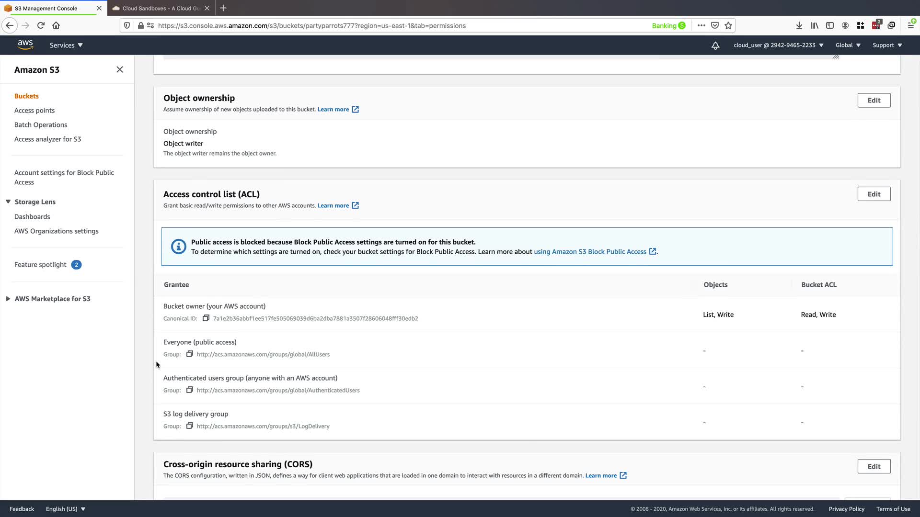Reload the current browser page
The width and height of the screenshot is (920, 517).
(41, 26)
